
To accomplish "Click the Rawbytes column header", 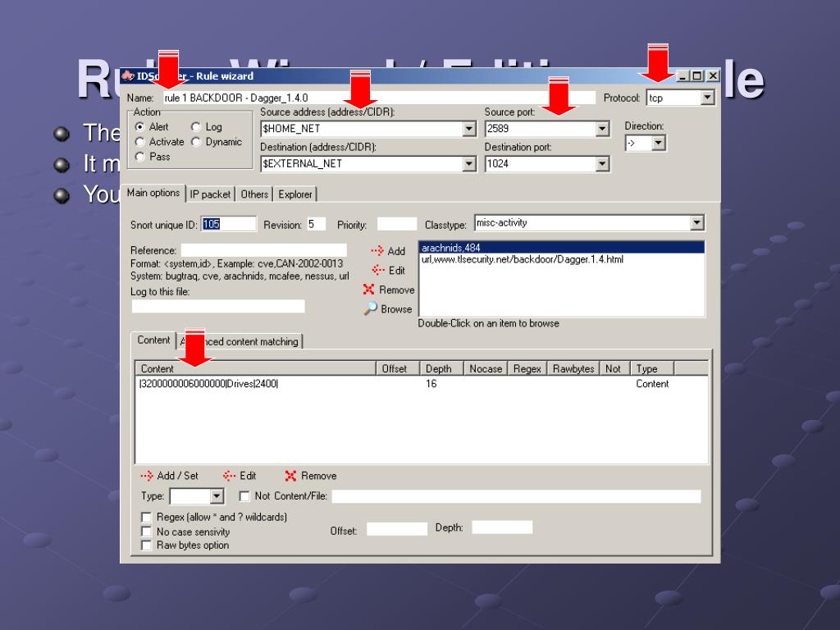I will [x=573, y=368].
